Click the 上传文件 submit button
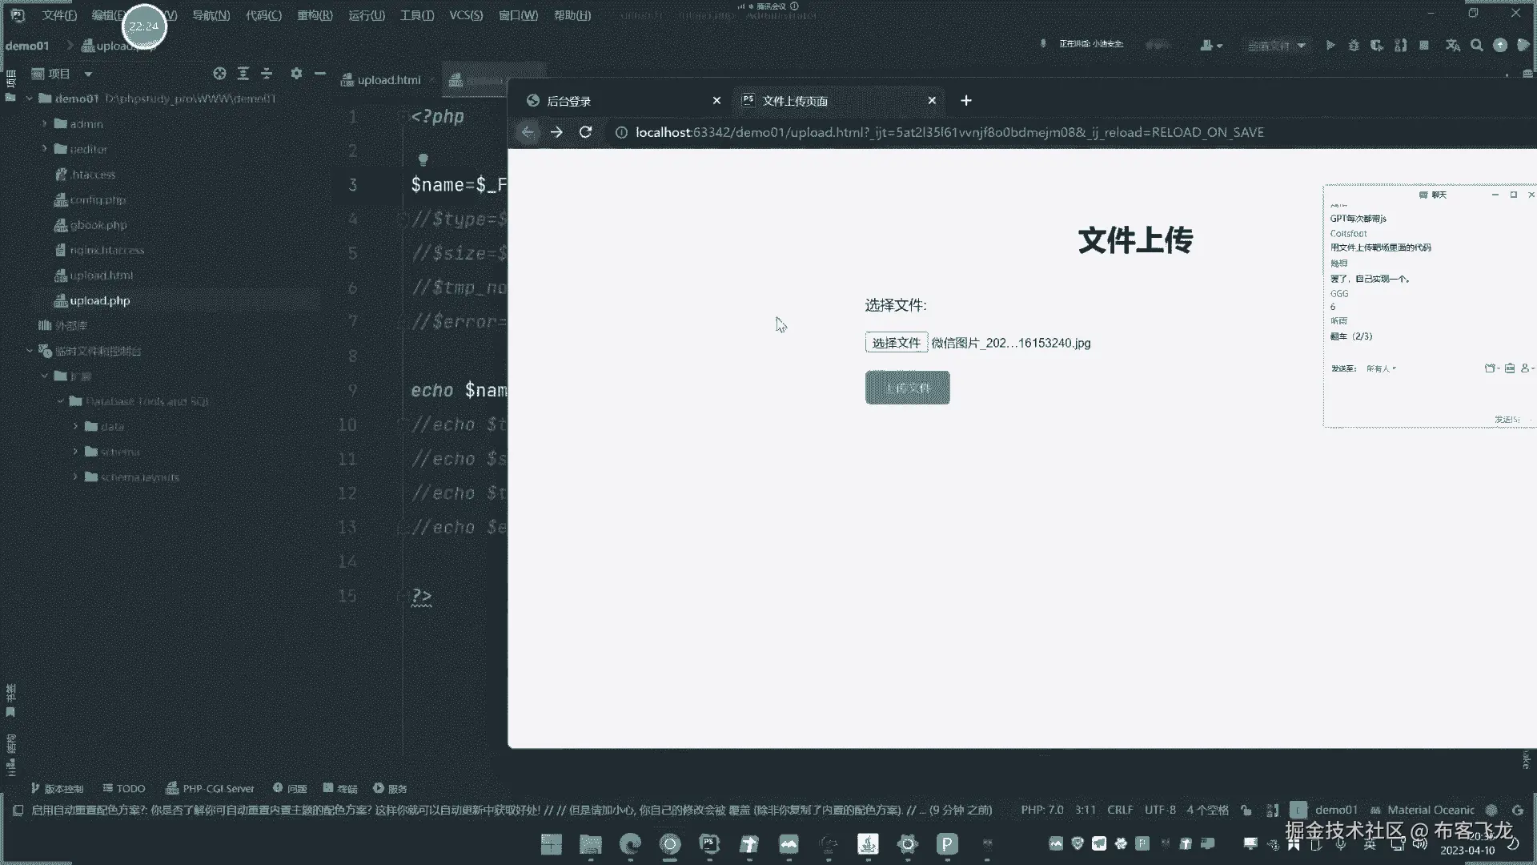1537x865 pixels. 907,388
